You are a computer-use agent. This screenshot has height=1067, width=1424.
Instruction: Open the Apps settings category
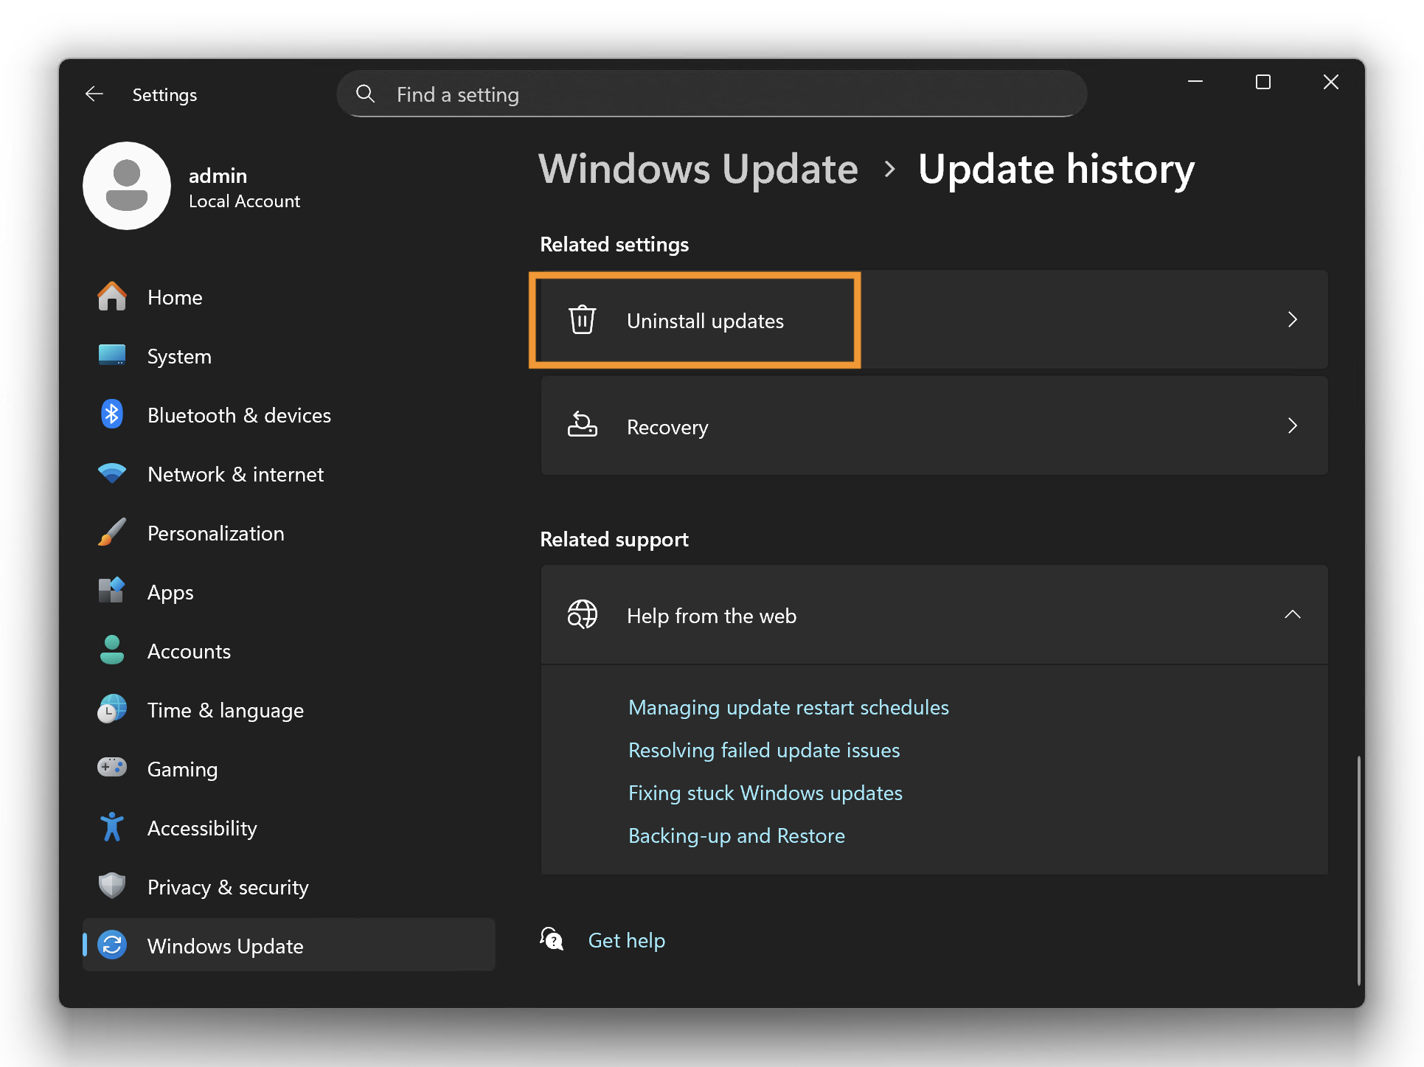tap(170, 592)
